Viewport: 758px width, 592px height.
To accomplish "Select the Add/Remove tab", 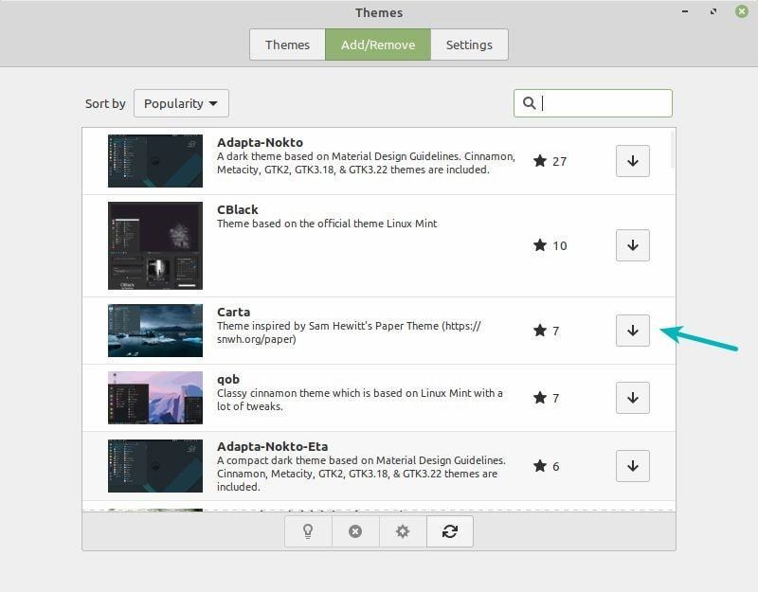I will [377, 44].
